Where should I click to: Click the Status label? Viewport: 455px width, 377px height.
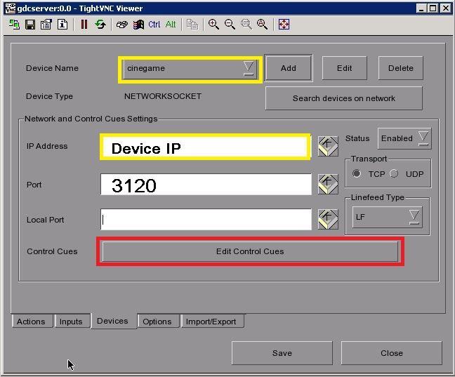[x=357, y=138]
